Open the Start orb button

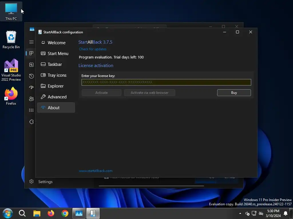[x=7, y=213]
